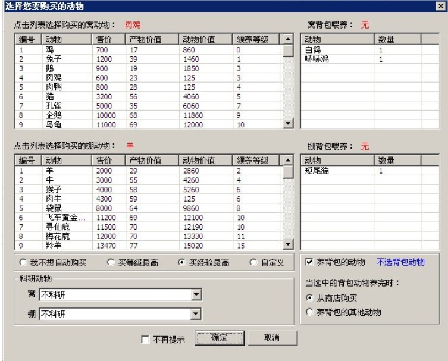
Task: Click 动物 header in 棚背包 list
Action: [x=338, y=161]
